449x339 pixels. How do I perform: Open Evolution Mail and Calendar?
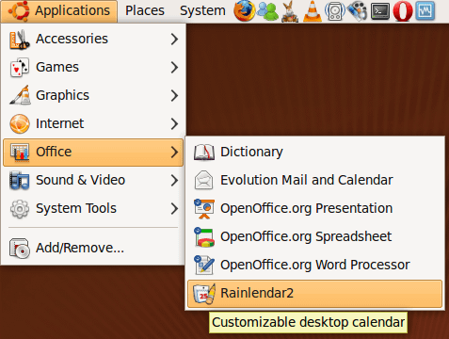314,180
